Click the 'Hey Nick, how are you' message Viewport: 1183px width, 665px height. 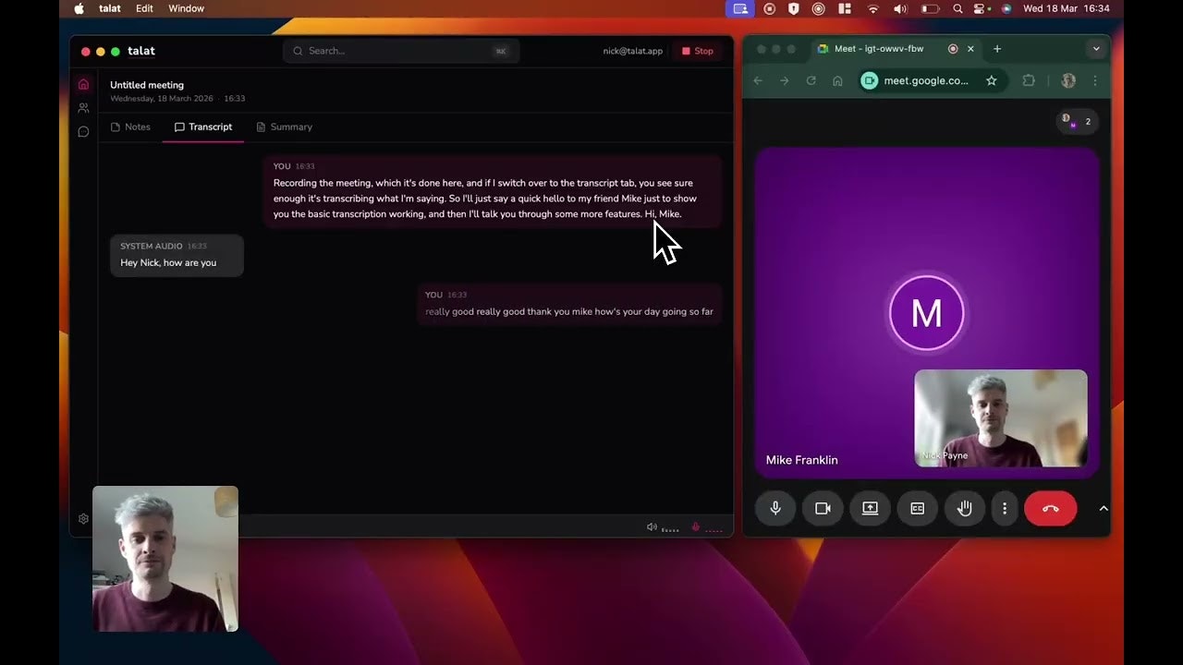[177, 255]
